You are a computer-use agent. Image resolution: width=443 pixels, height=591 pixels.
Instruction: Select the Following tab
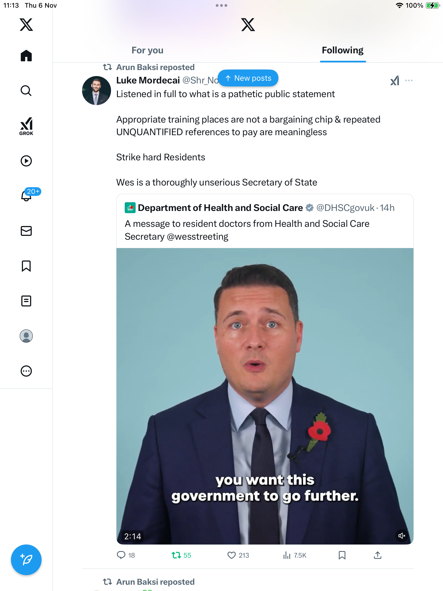pyautogui.click(x=343, y=50)
